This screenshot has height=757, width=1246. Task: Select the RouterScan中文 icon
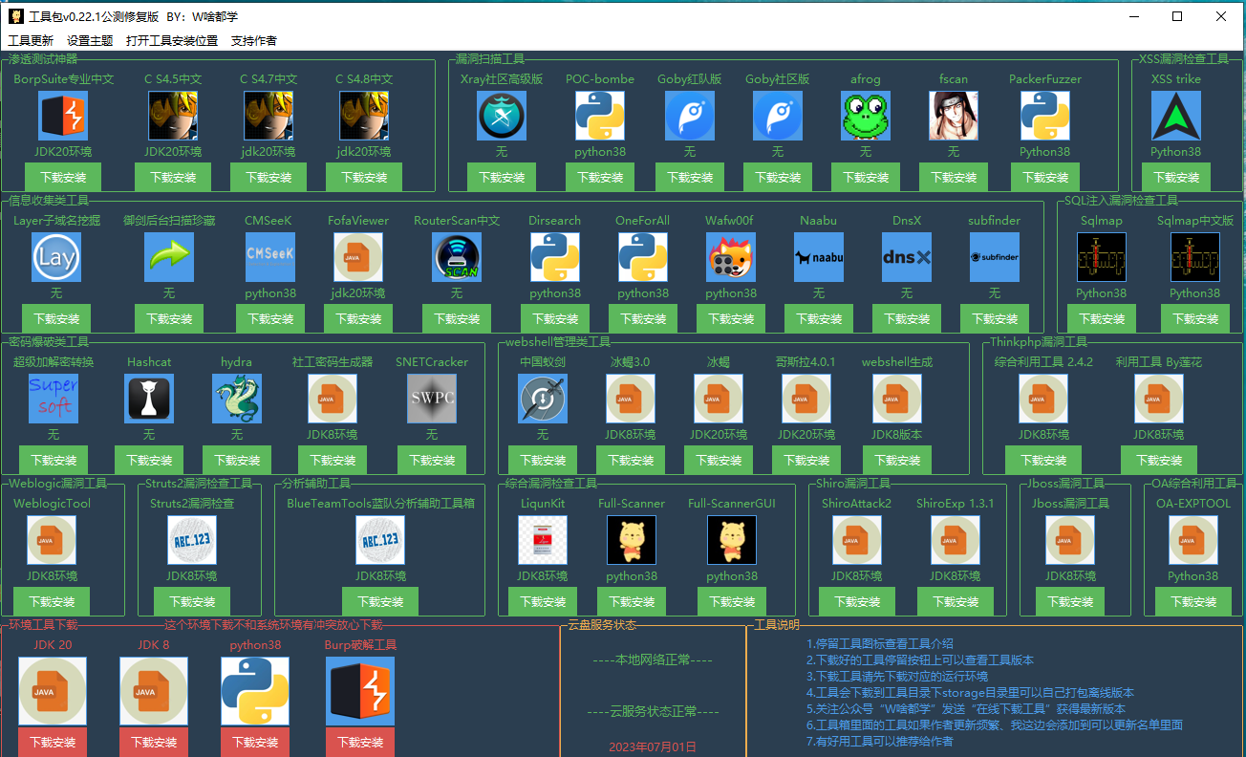[457, 257]
